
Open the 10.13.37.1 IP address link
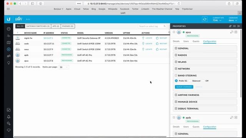48,38
